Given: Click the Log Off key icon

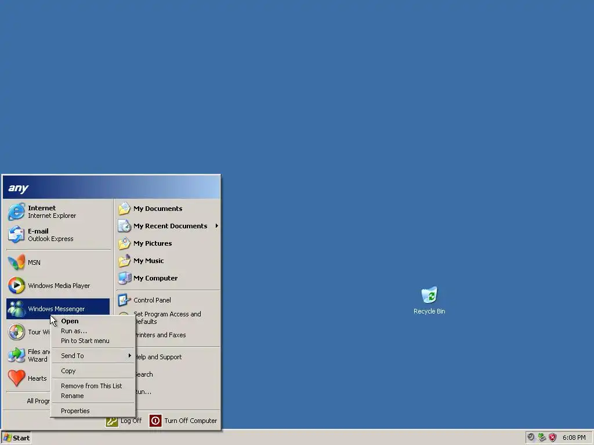Looking at the screenshot, I should click(112, 421).
